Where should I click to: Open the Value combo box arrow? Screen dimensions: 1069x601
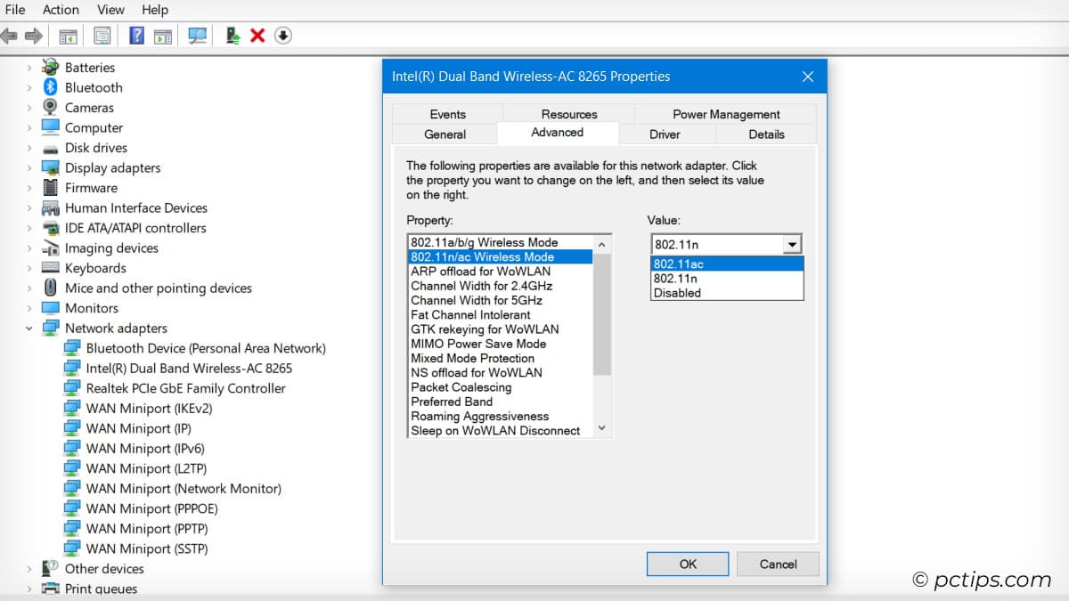(x=791, y=245)
